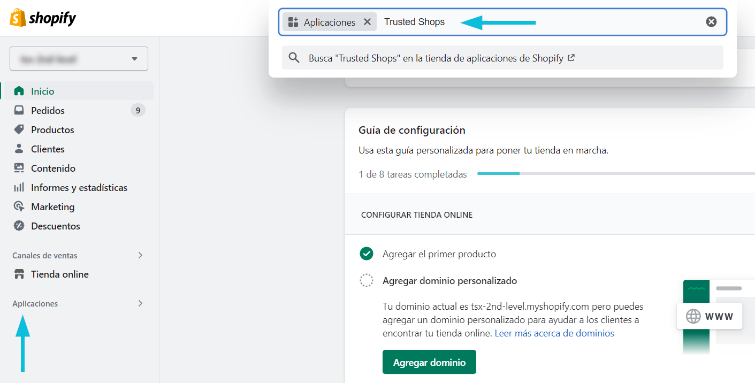The height and width of the screenshot is (383, 755).
Task: Remove the Aplicaciones search filter
Action: (367, 22)
